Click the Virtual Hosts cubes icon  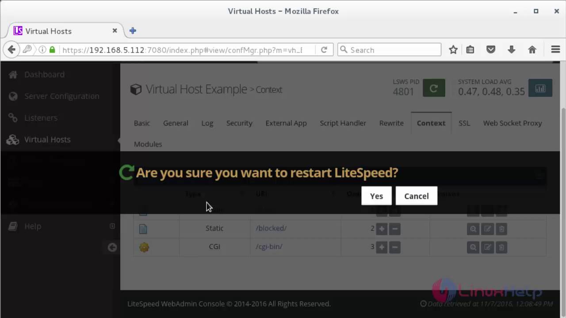pos(13,140)
